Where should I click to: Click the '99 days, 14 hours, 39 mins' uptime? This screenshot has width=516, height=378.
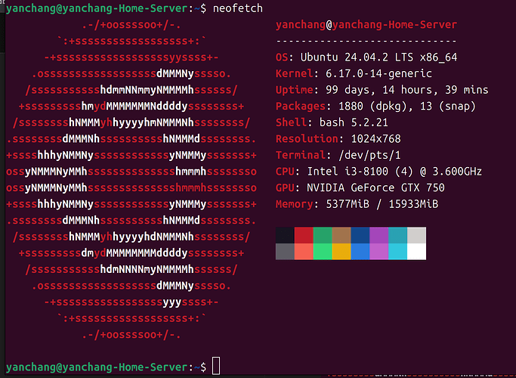click(407, 90)
